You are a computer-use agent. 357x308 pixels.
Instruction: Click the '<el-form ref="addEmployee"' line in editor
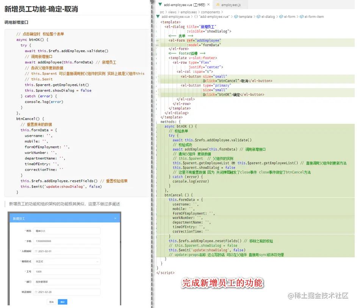(x=195, y=40)
